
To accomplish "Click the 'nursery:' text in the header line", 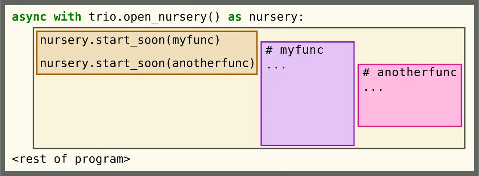I will tap(277, 18).
